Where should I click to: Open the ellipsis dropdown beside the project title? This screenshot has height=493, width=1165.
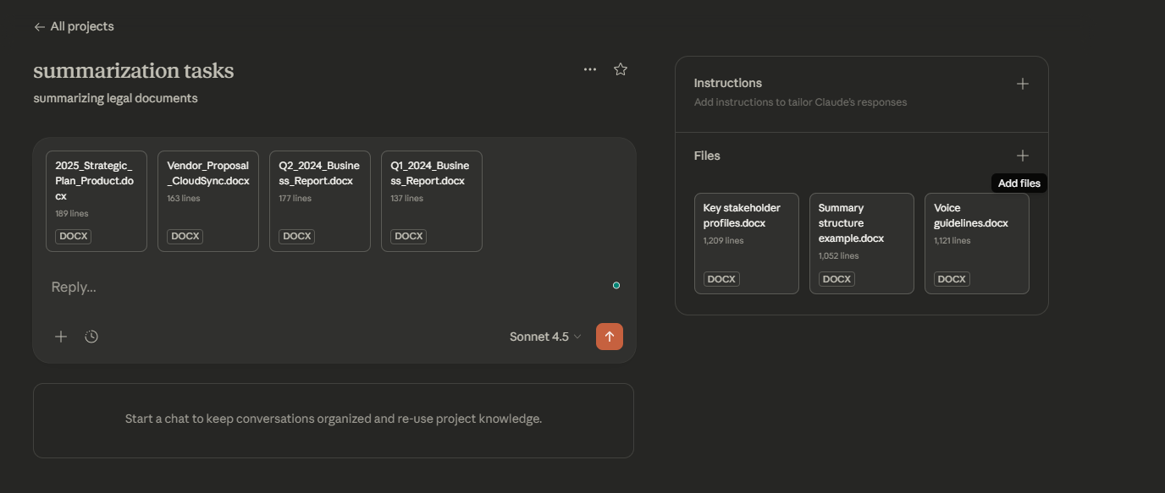tap(590, 68)
